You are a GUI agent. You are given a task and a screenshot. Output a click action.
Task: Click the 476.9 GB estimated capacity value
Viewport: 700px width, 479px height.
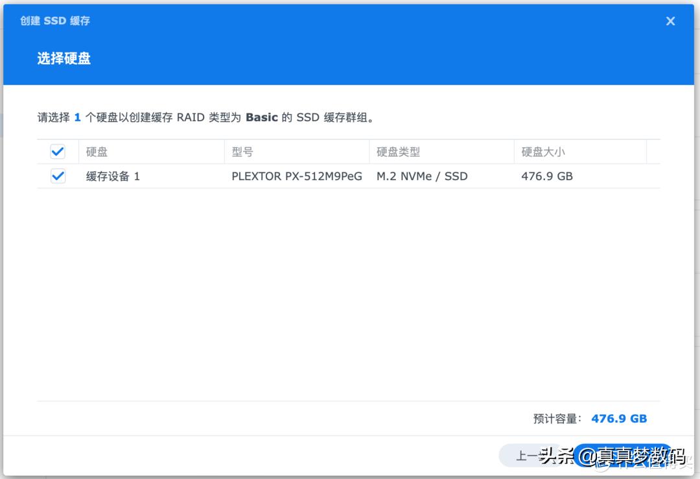(618, 419)
